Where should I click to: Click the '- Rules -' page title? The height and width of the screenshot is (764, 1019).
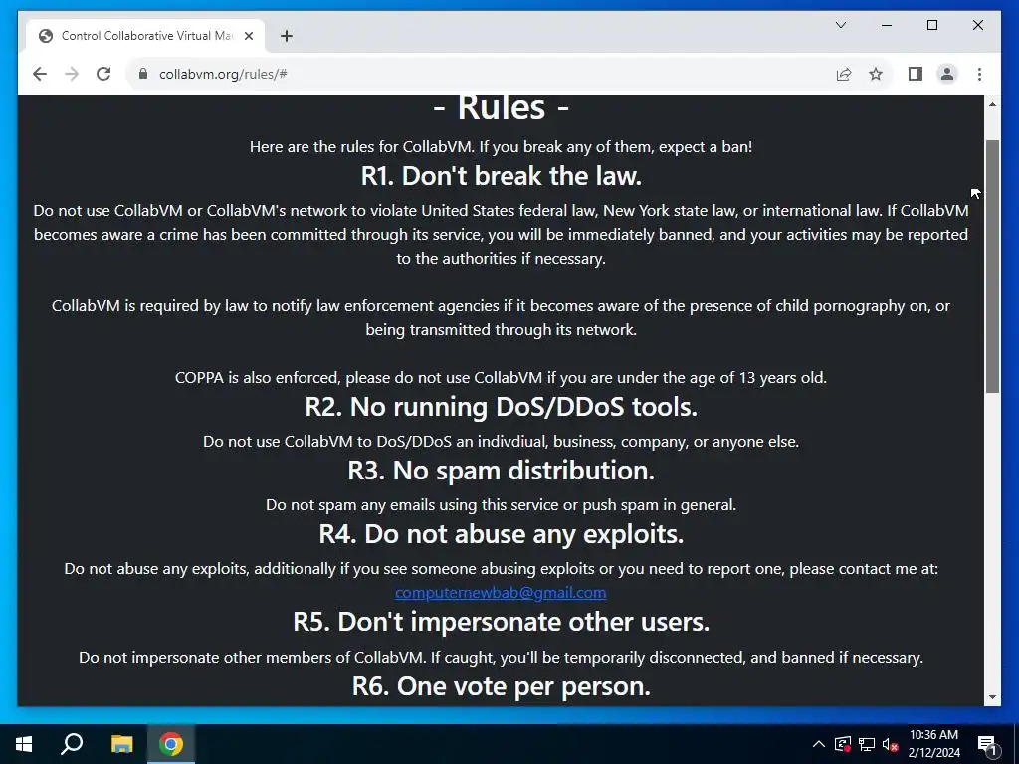(502, 107)
